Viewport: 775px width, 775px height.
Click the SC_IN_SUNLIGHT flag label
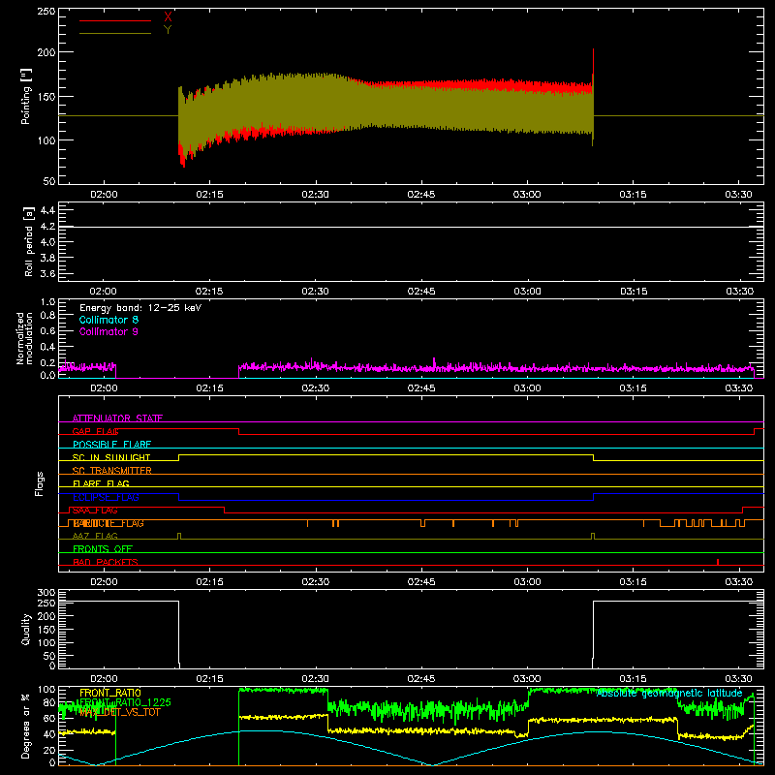[111, 457]
